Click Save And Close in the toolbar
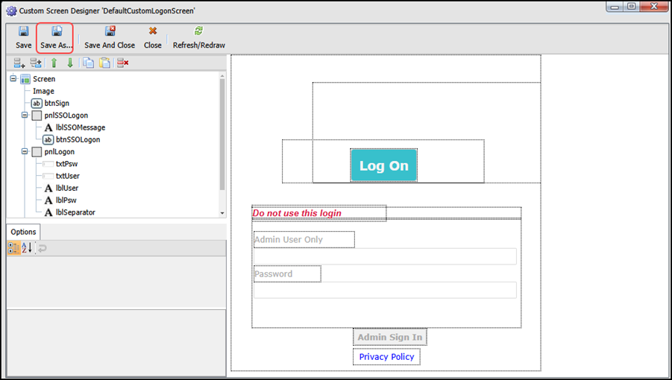672x380 pixels. click(x=110, y=37)
